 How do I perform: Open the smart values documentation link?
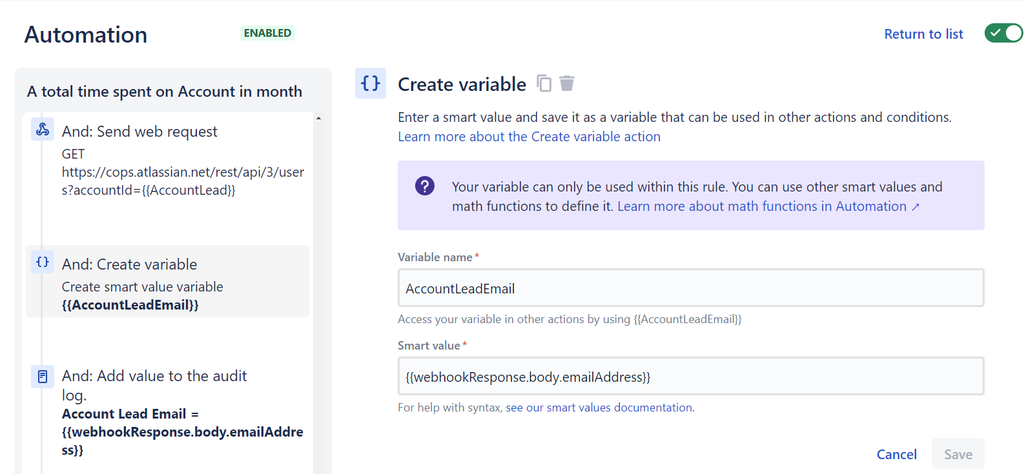click(x=599, y=408)
